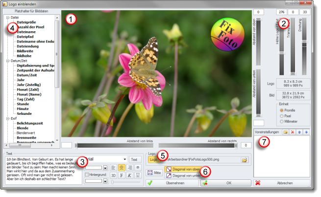This screenshot has height=197, width=321.
Task: Delete preset with red X icon
Action: (293, 132)
